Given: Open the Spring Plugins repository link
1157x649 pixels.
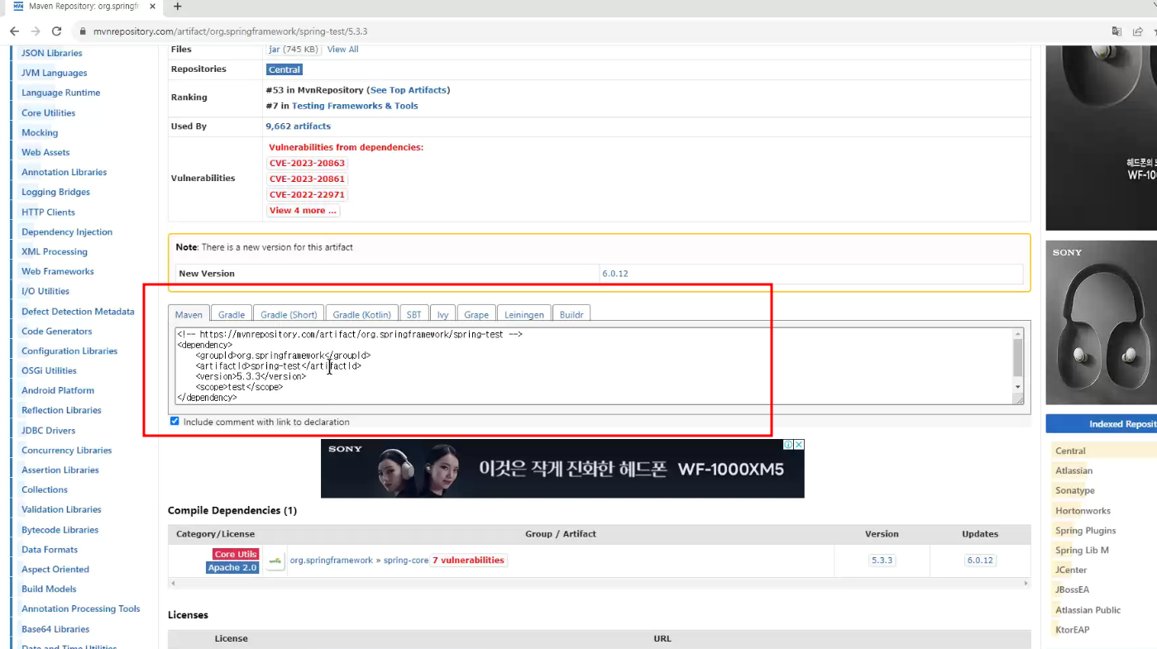Looking at the screenshot, I should (x=1086, y=531).
